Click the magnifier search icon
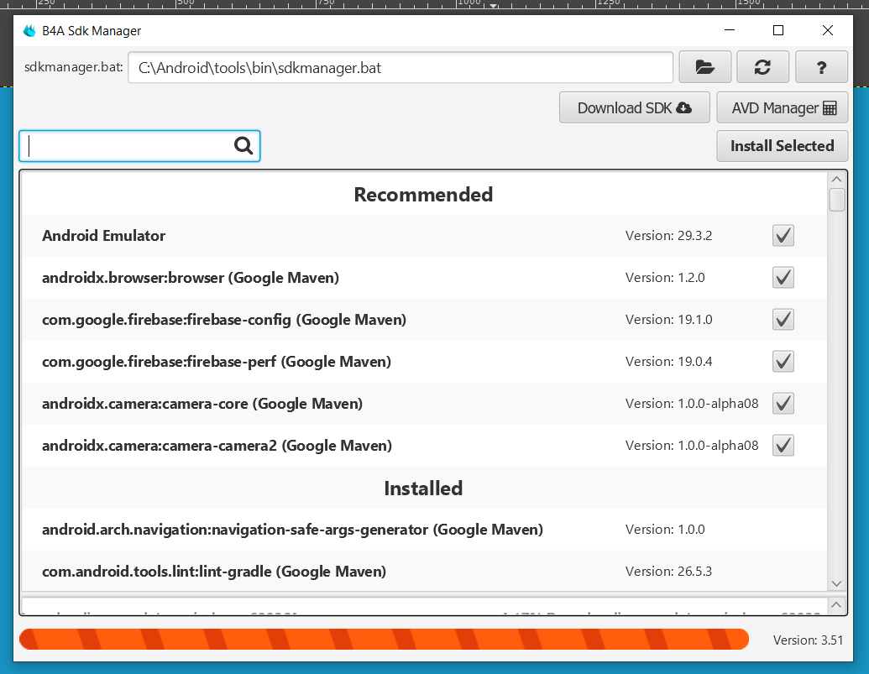 pos(243,146)
